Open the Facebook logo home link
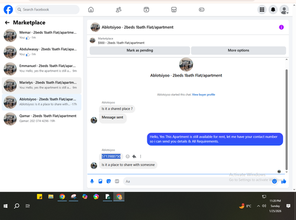Image resolution: width=296 pixels, height=220 pixels. click(x=8, y=9)
